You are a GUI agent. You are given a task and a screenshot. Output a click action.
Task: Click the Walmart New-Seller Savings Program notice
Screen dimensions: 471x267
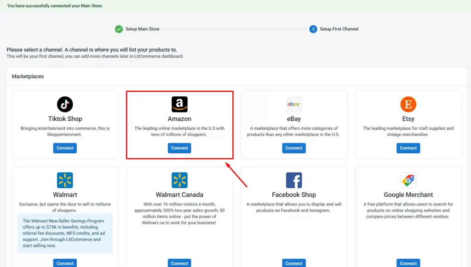click(64, 233)
